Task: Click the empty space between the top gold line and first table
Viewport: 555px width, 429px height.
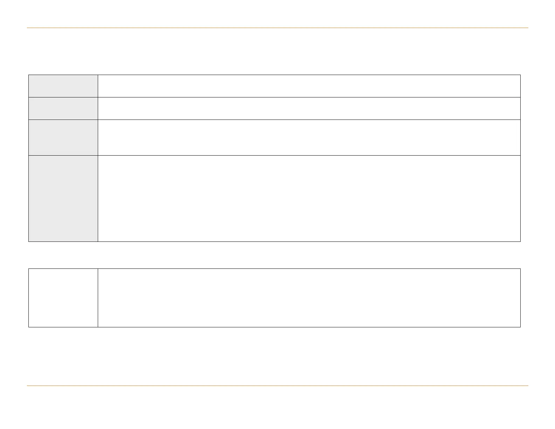Action: tap(277, 51)
